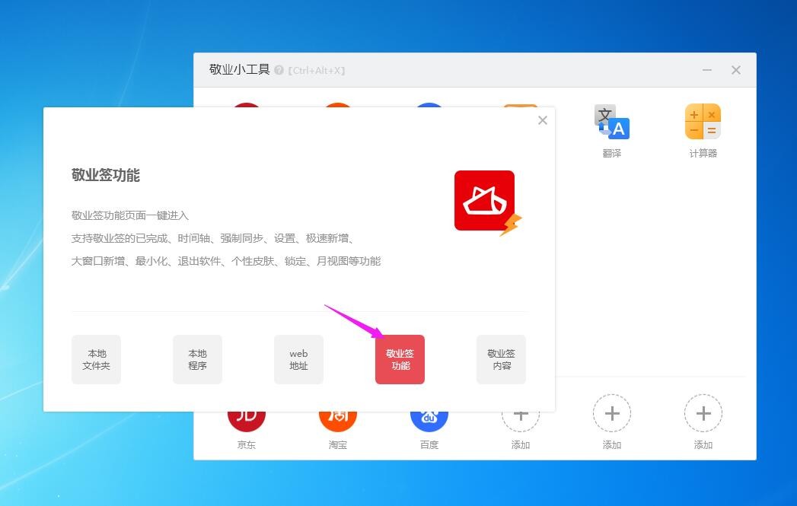
Task: Click the line starting 大窗口新增
Action: click(x=226, y=261)
